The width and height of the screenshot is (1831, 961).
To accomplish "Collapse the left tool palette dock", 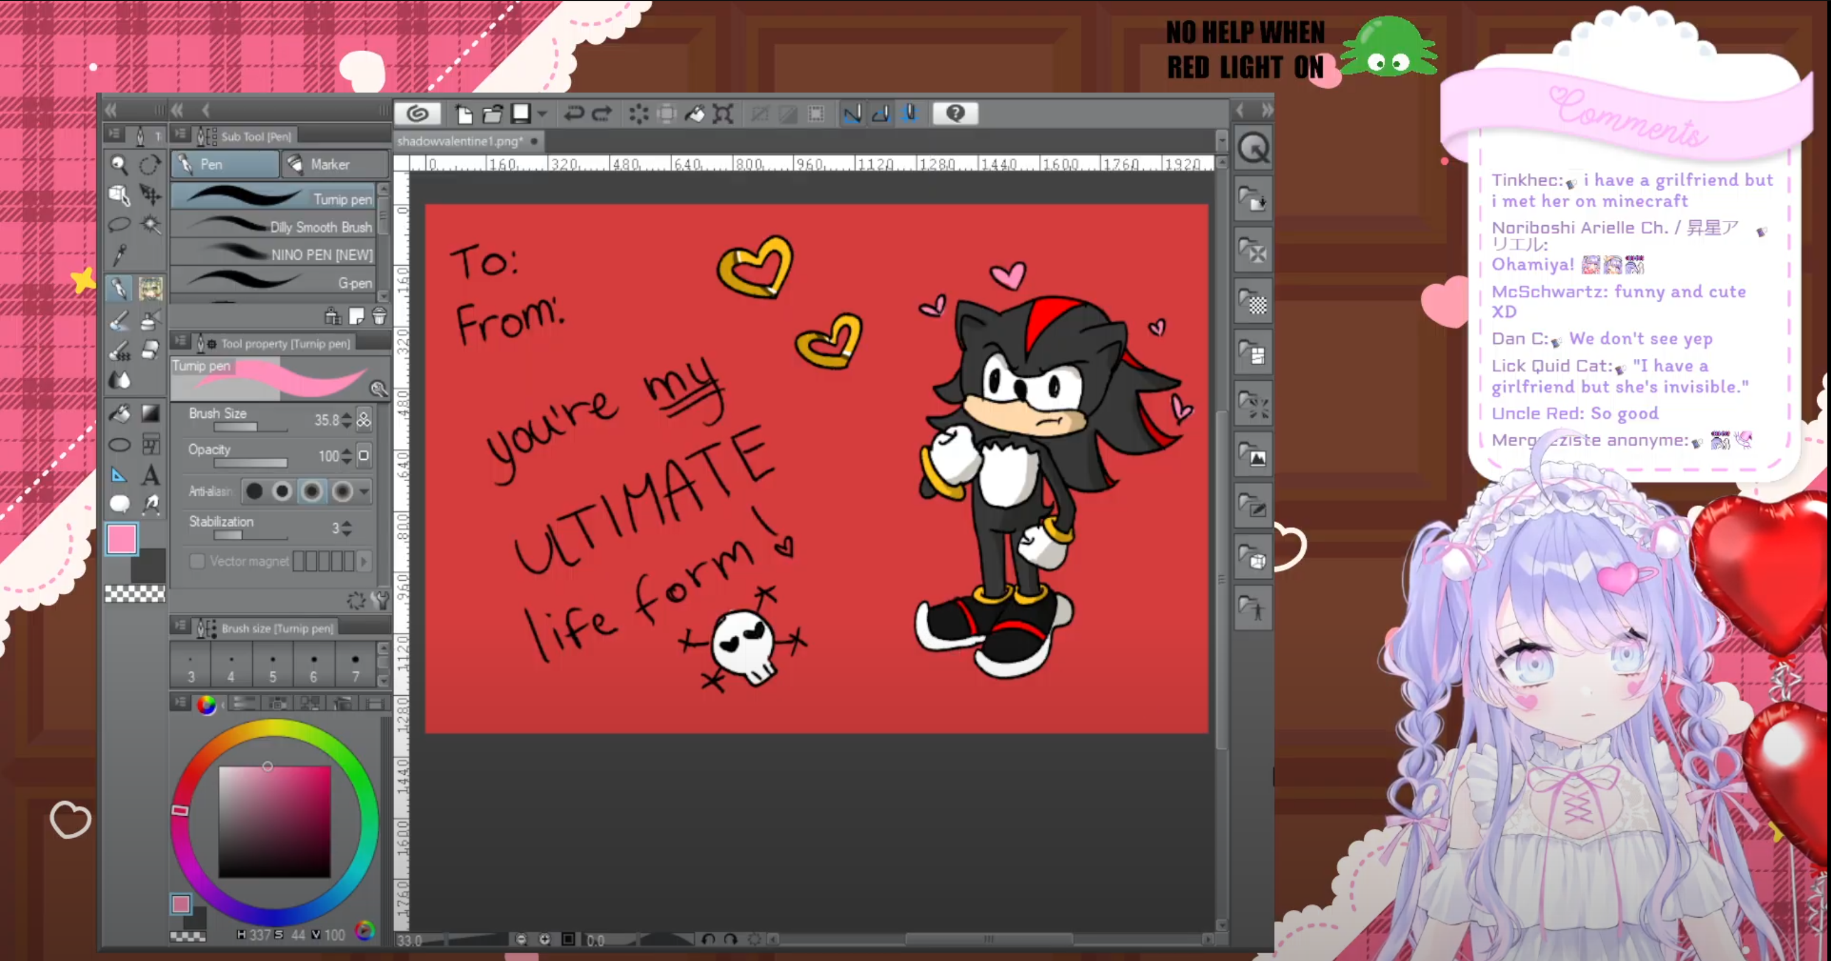I will 111,110.
